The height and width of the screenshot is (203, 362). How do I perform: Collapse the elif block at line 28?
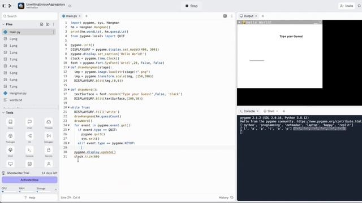tap(68, 143)
